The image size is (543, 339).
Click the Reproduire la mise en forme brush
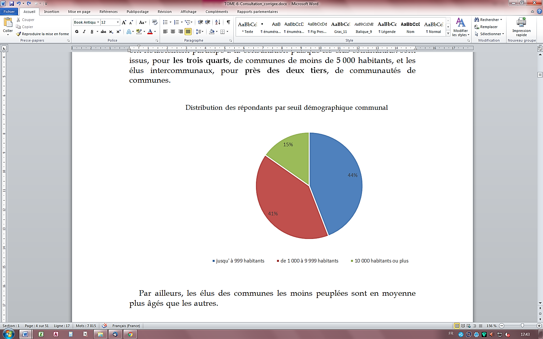pos(42,34)
